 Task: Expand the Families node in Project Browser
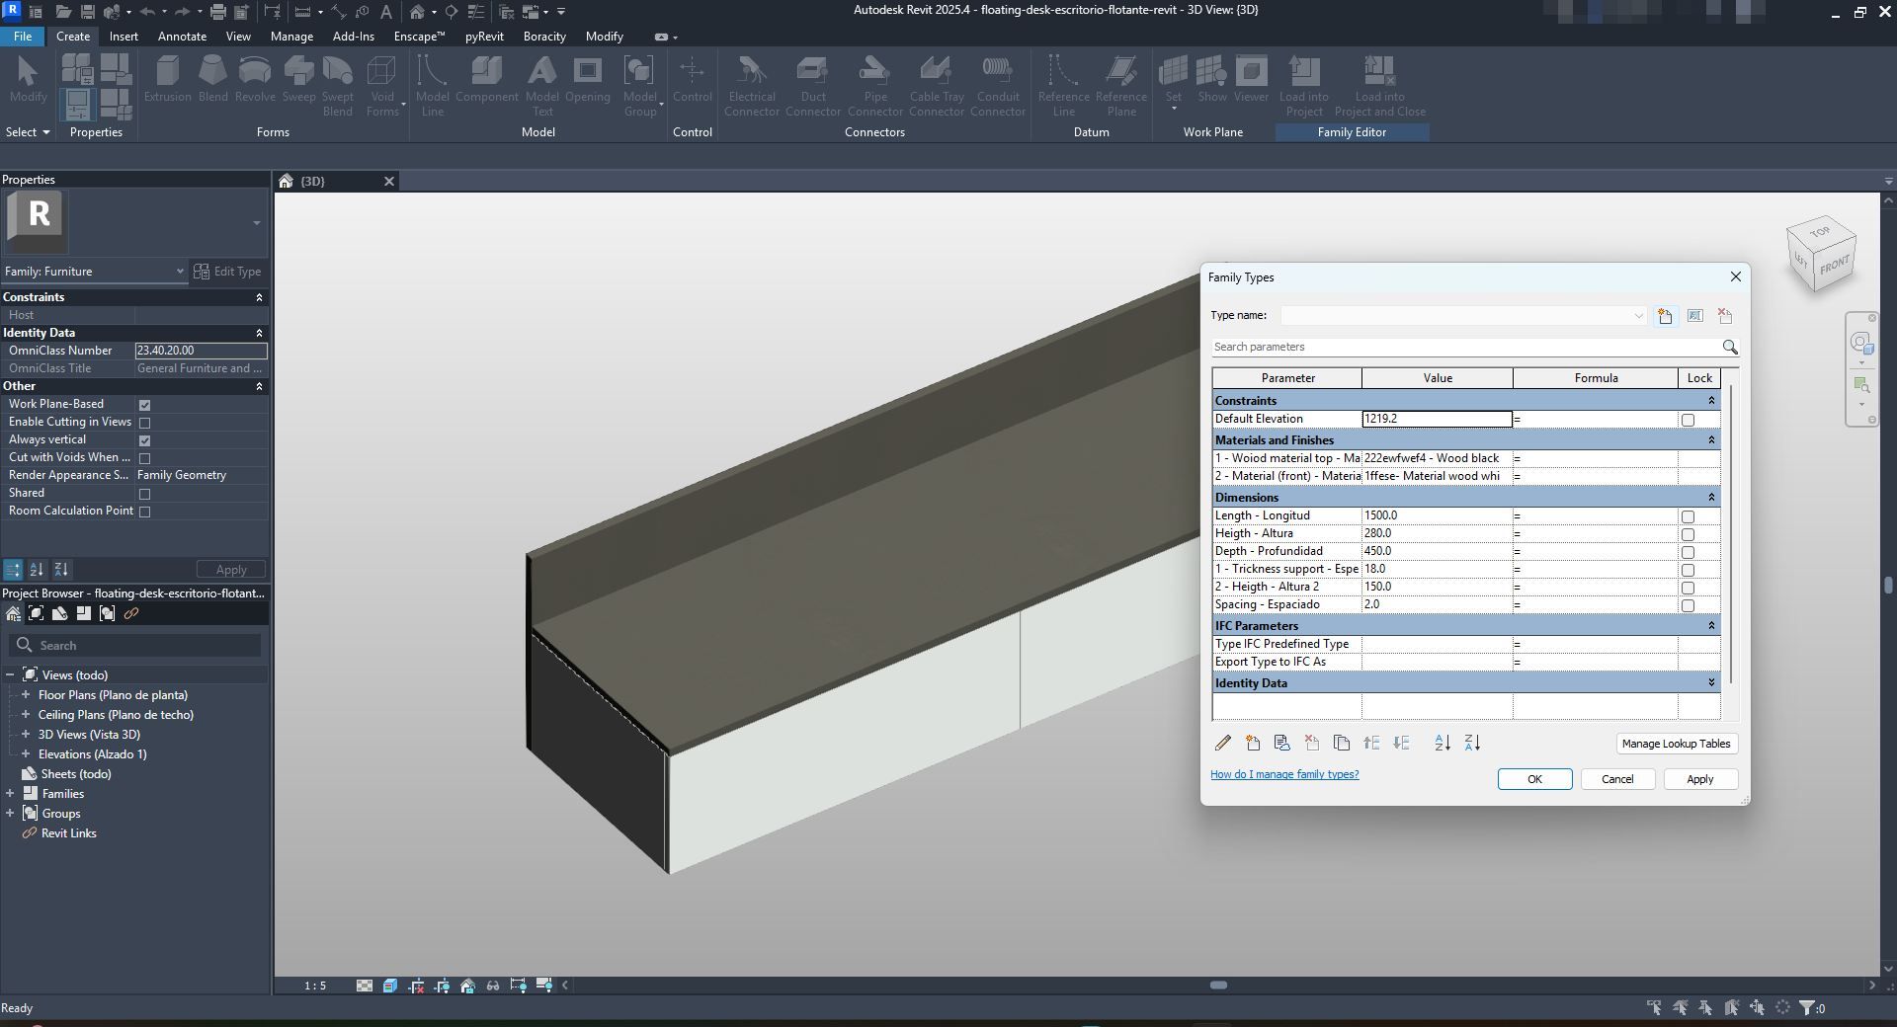10,794
